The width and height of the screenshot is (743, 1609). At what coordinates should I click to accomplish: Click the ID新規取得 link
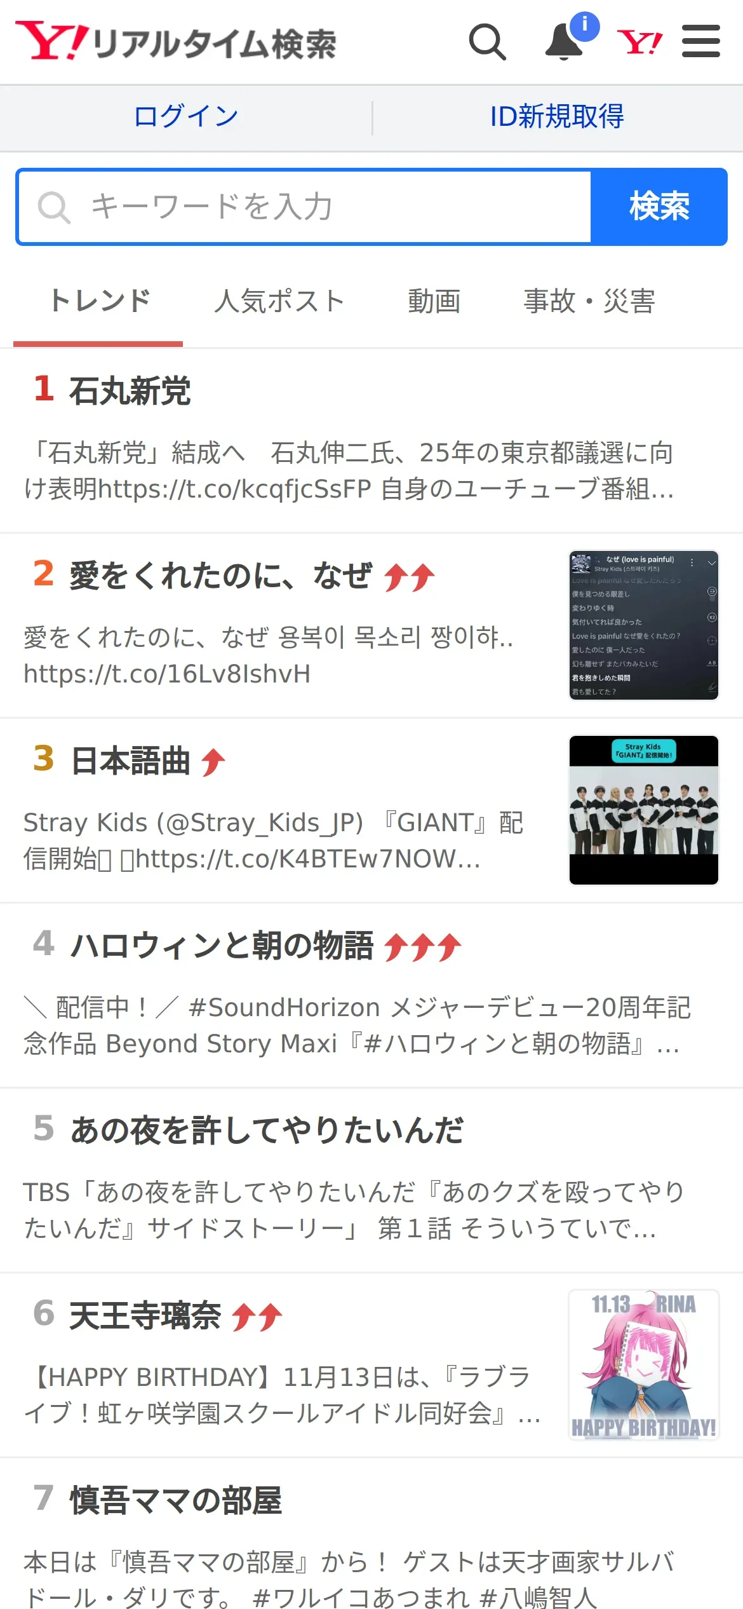(557, 117)
